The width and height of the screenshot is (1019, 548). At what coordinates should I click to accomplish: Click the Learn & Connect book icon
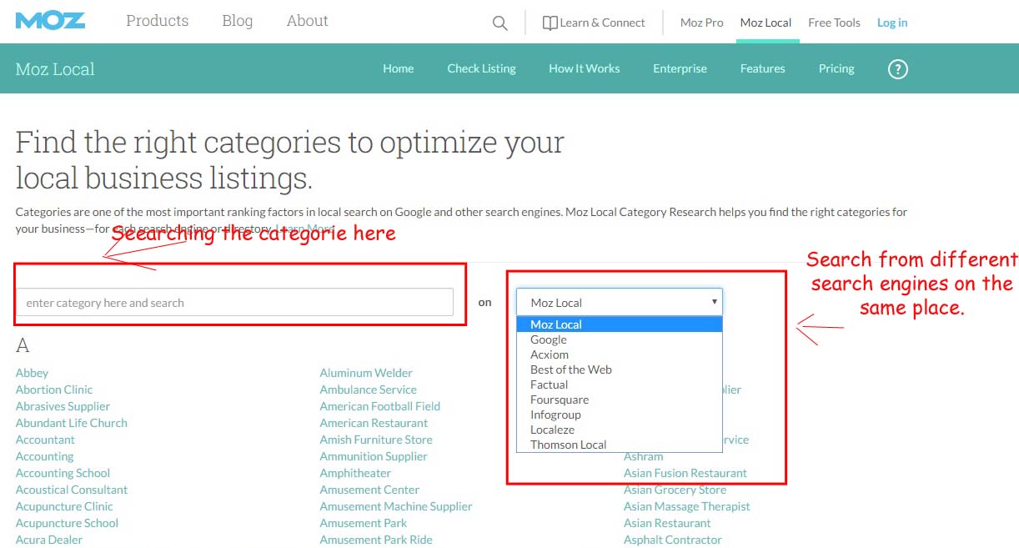click(x=549, y=23)
